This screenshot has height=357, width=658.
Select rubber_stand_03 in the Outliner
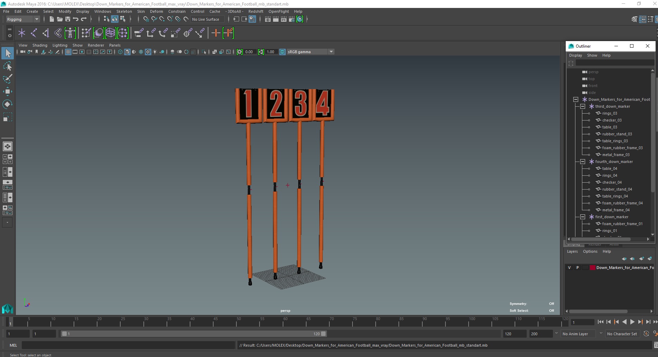click(617, 134)
